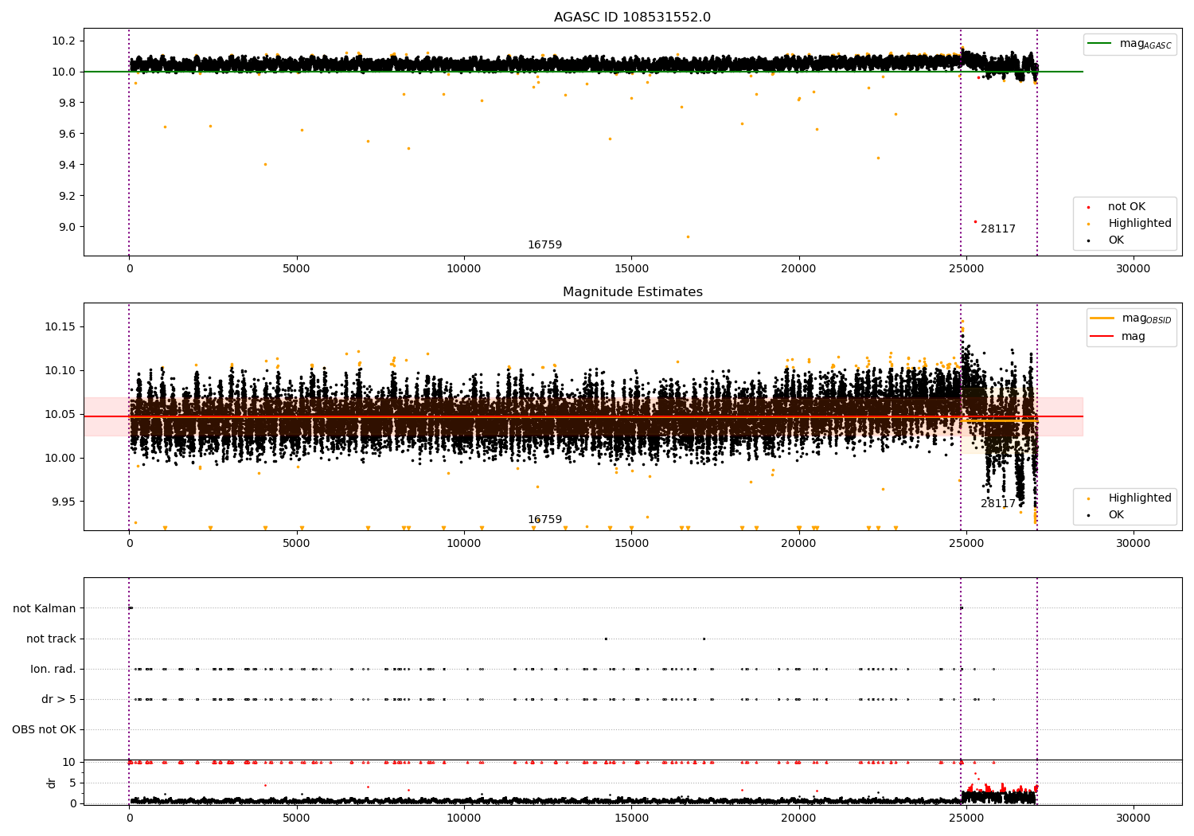Click the orange mag OBSID legend line sample
This screenshot has height=836, width=1194.
tap(1102, 318)
